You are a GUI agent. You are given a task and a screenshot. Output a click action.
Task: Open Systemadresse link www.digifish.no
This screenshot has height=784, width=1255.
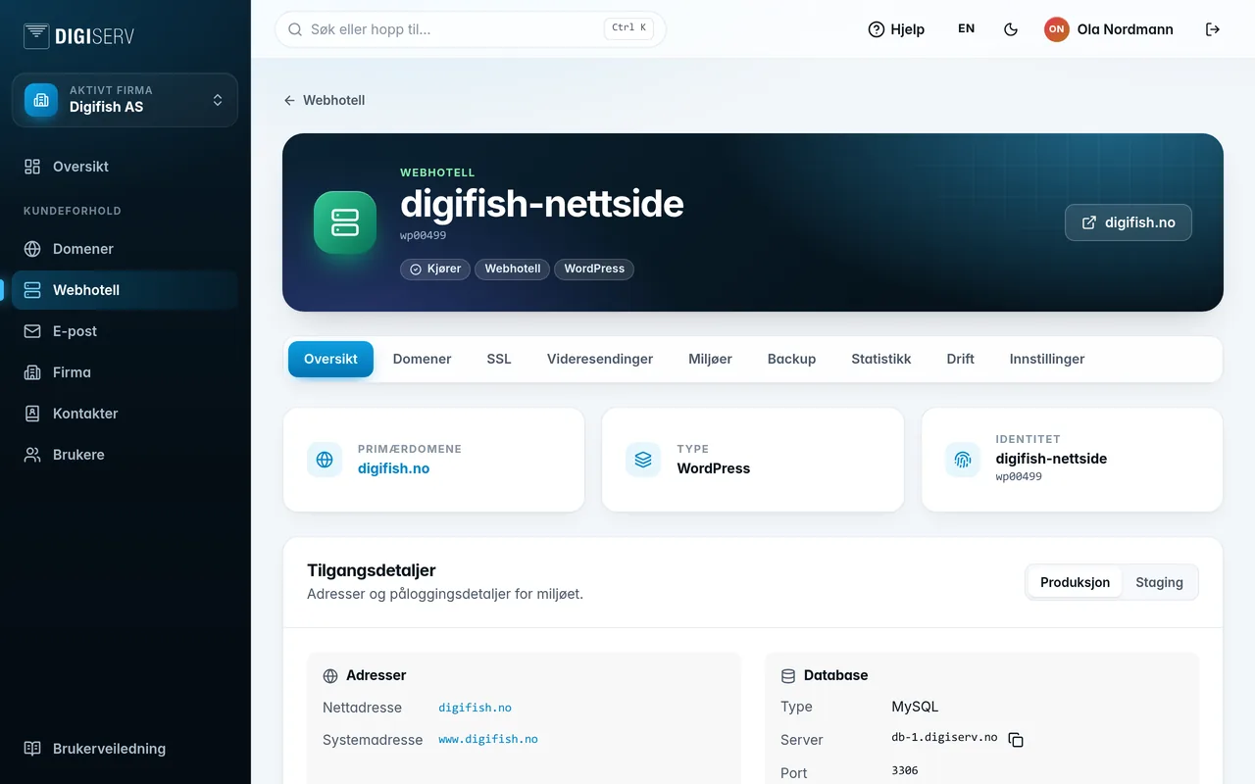tap(488, 739)
